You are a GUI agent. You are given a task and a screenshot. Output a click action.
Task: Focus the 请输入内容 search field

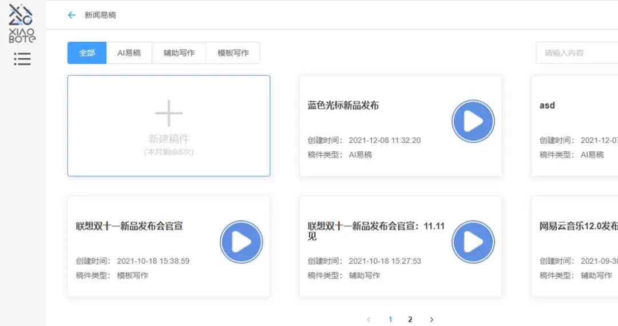(577, 53)
